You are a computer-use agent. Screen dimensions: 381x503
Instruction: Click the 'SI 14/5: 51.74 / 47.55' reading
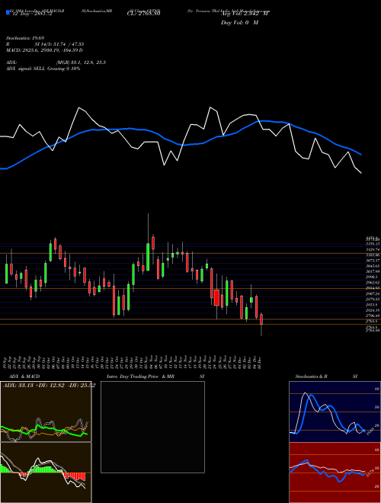(x=59, y=44)
